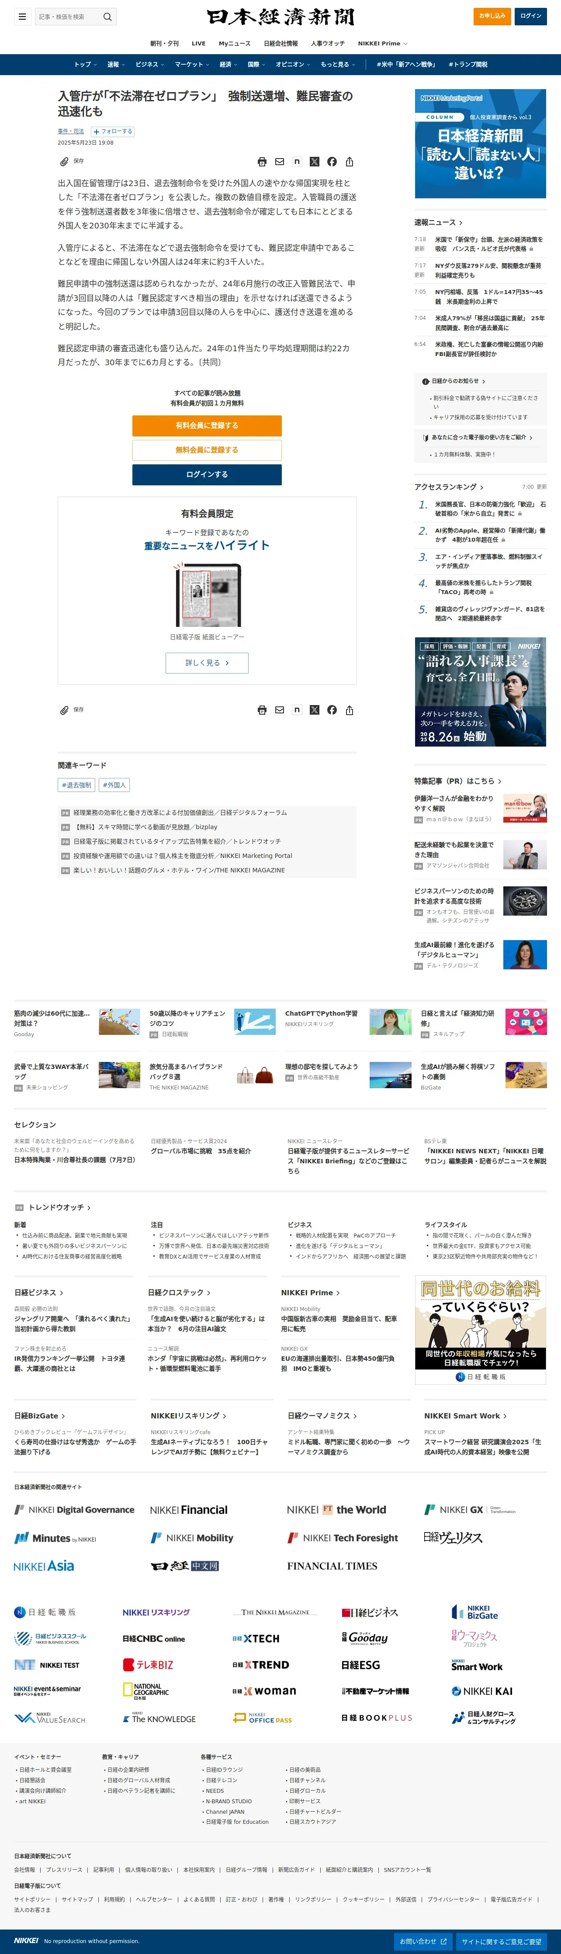Viewport: 561px width, 1954px height.
Task: Click the email icon above 関連キーワード
Action: click(x=279, y=710)
